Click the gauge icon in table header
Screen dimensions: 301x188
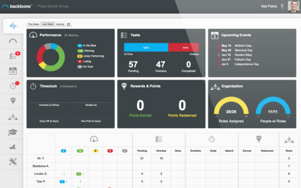click(94, 139)
